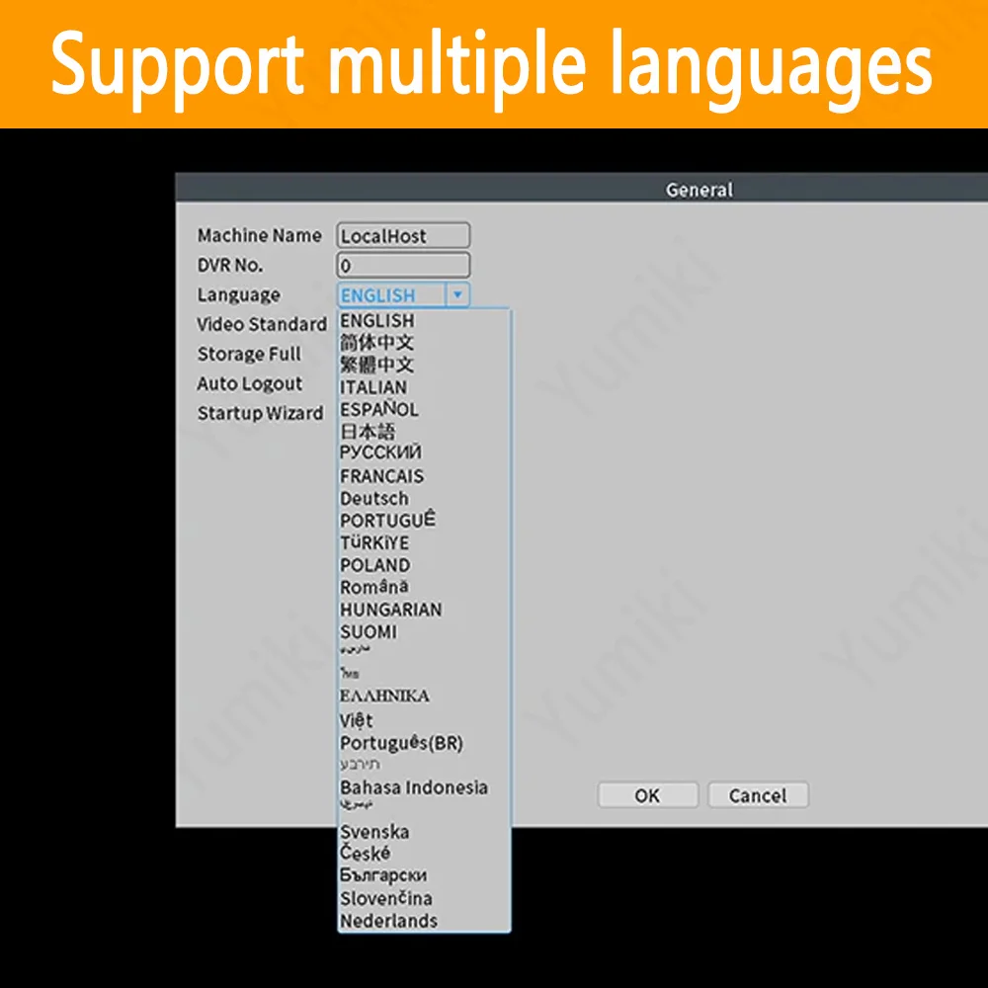Viewport: 988px width, 988px height.
Task: Click the Startup Wizard label
Action: point(260,413)
